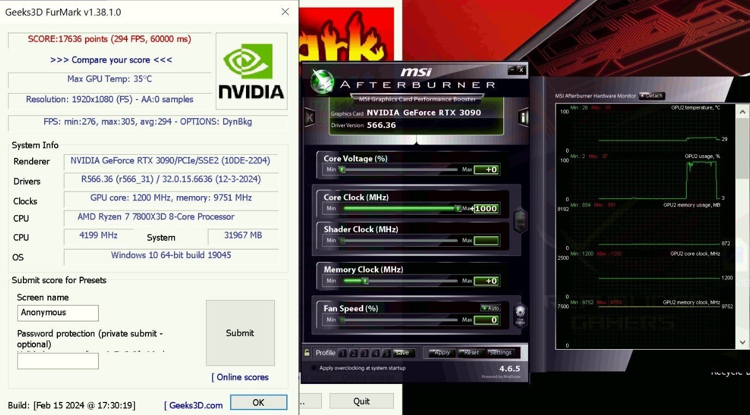Click the empty password protection field
The image size is (750, 415).
click(x=58, y=361)
